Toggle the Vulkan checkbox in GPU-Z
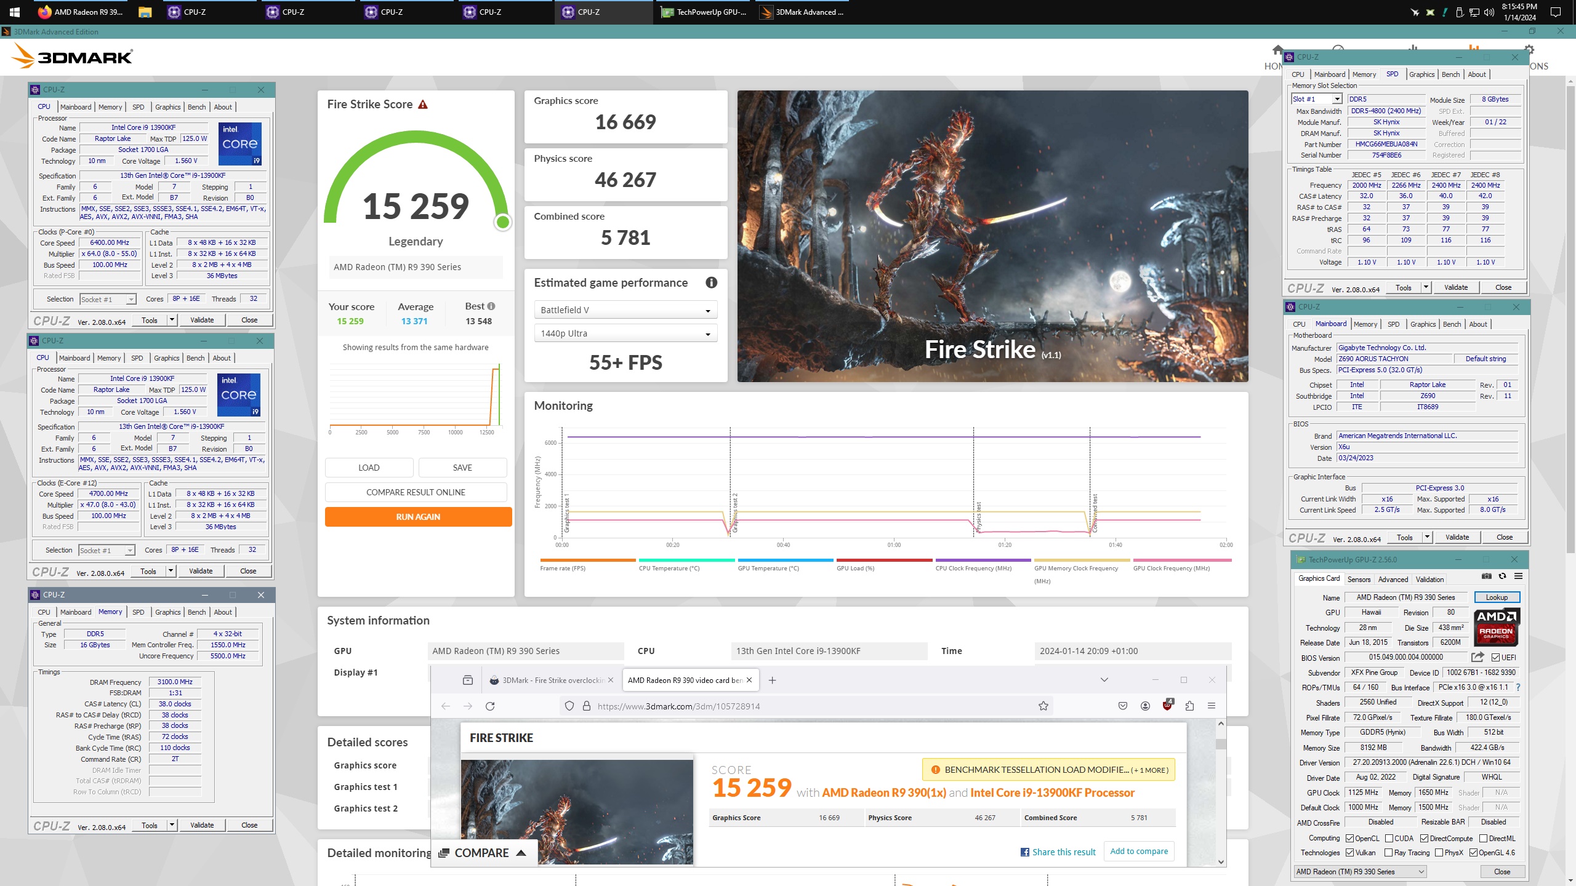This screenshot has height=886, width=1576. click(1350, 852)
